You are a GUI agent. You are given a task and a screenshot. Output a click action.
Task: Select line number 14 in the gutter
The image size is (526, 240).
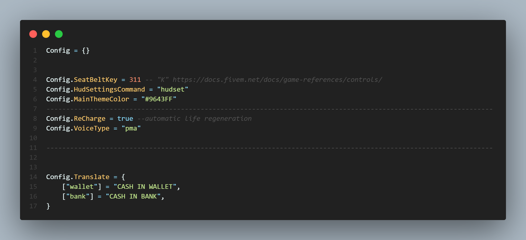click(x=33, y=177)
